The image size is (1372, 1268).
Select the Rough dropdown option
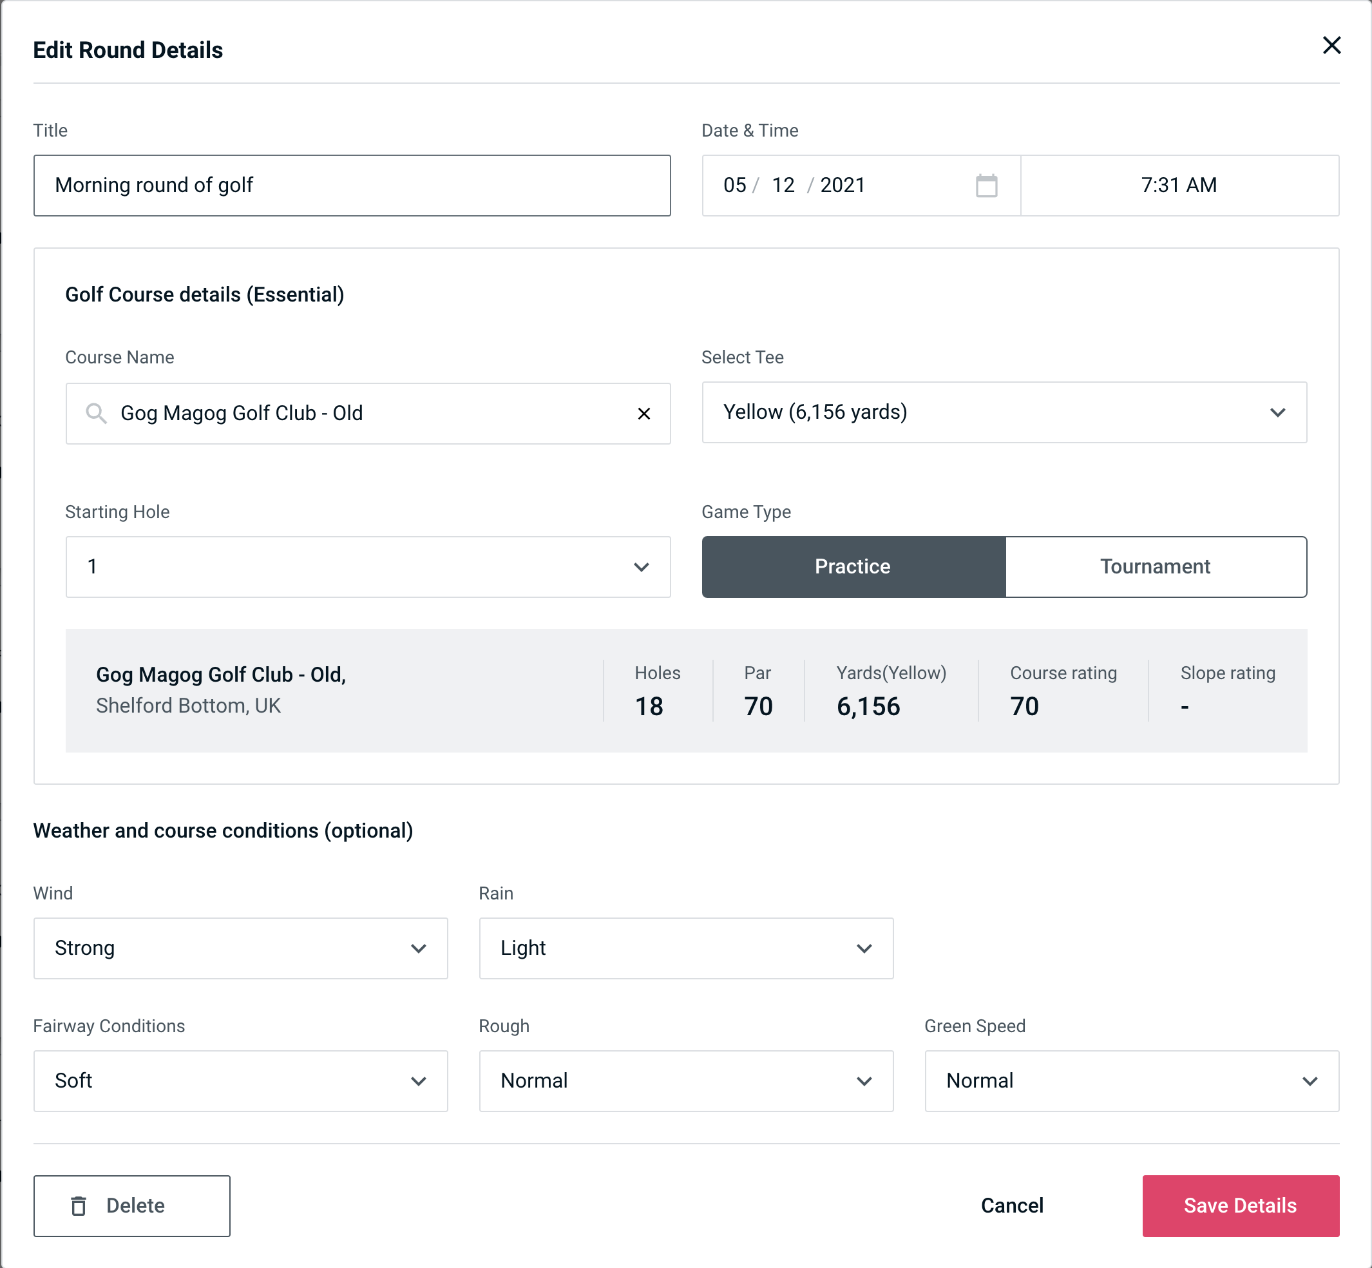tap(686, 1081)
